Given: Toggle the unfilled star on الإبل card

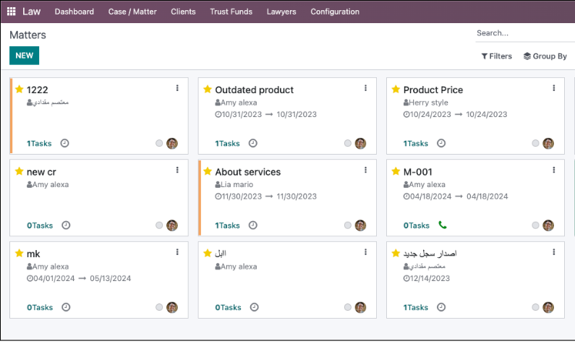Looking at the screenshot, I should (208, 254).
